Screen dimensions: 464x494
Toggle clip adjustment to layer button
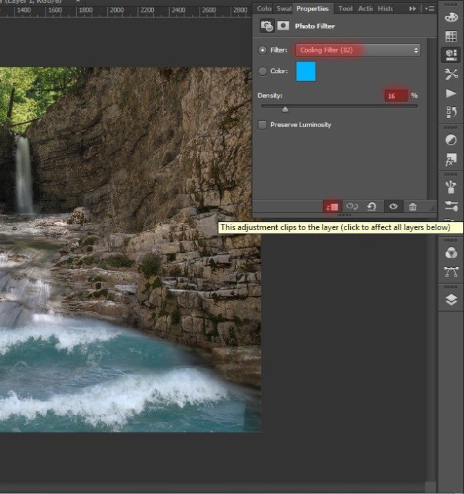pos(332,207)
